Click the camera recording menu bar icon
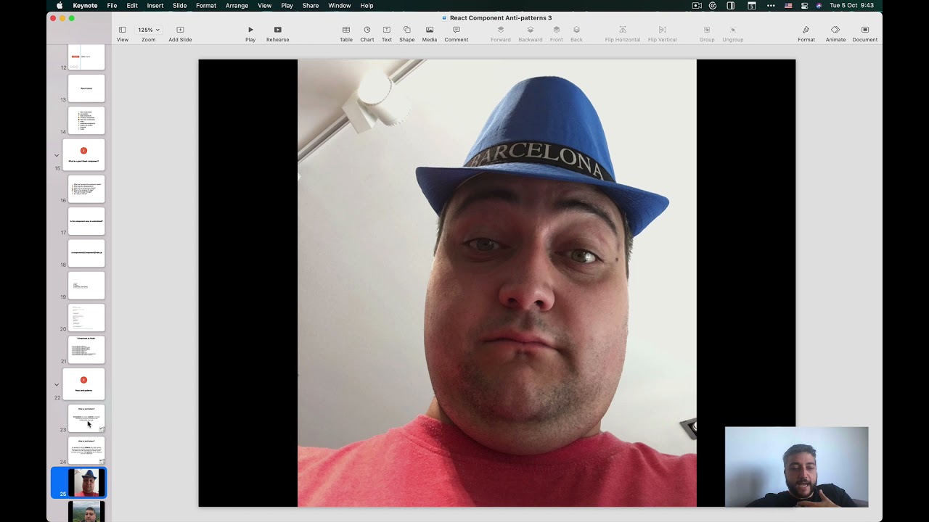The image size is (929, 522). coord(697,6)
